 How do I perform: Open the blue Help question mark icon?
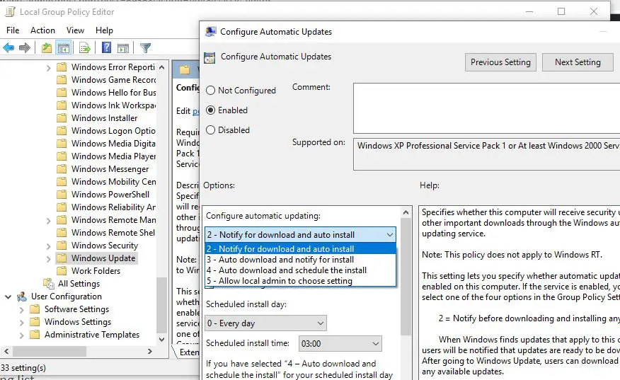tap(106, 48)
